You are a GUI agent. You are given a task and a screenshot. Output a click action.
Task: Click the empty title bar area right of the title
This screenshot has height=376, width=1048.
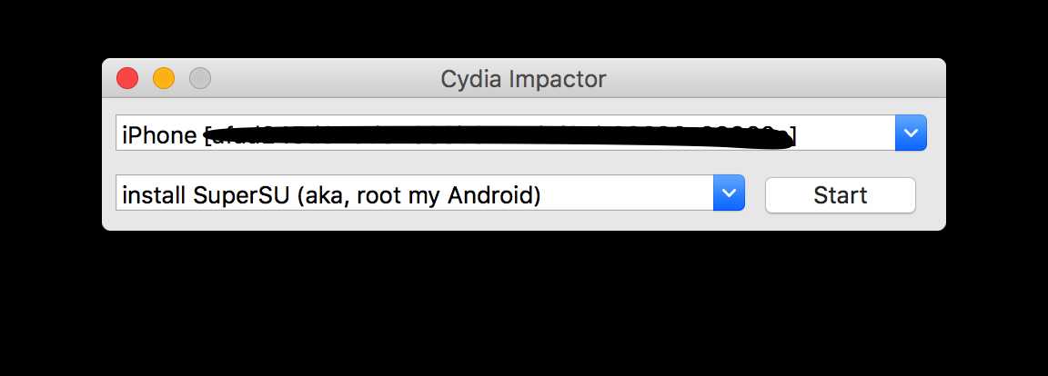click(773, 79)
